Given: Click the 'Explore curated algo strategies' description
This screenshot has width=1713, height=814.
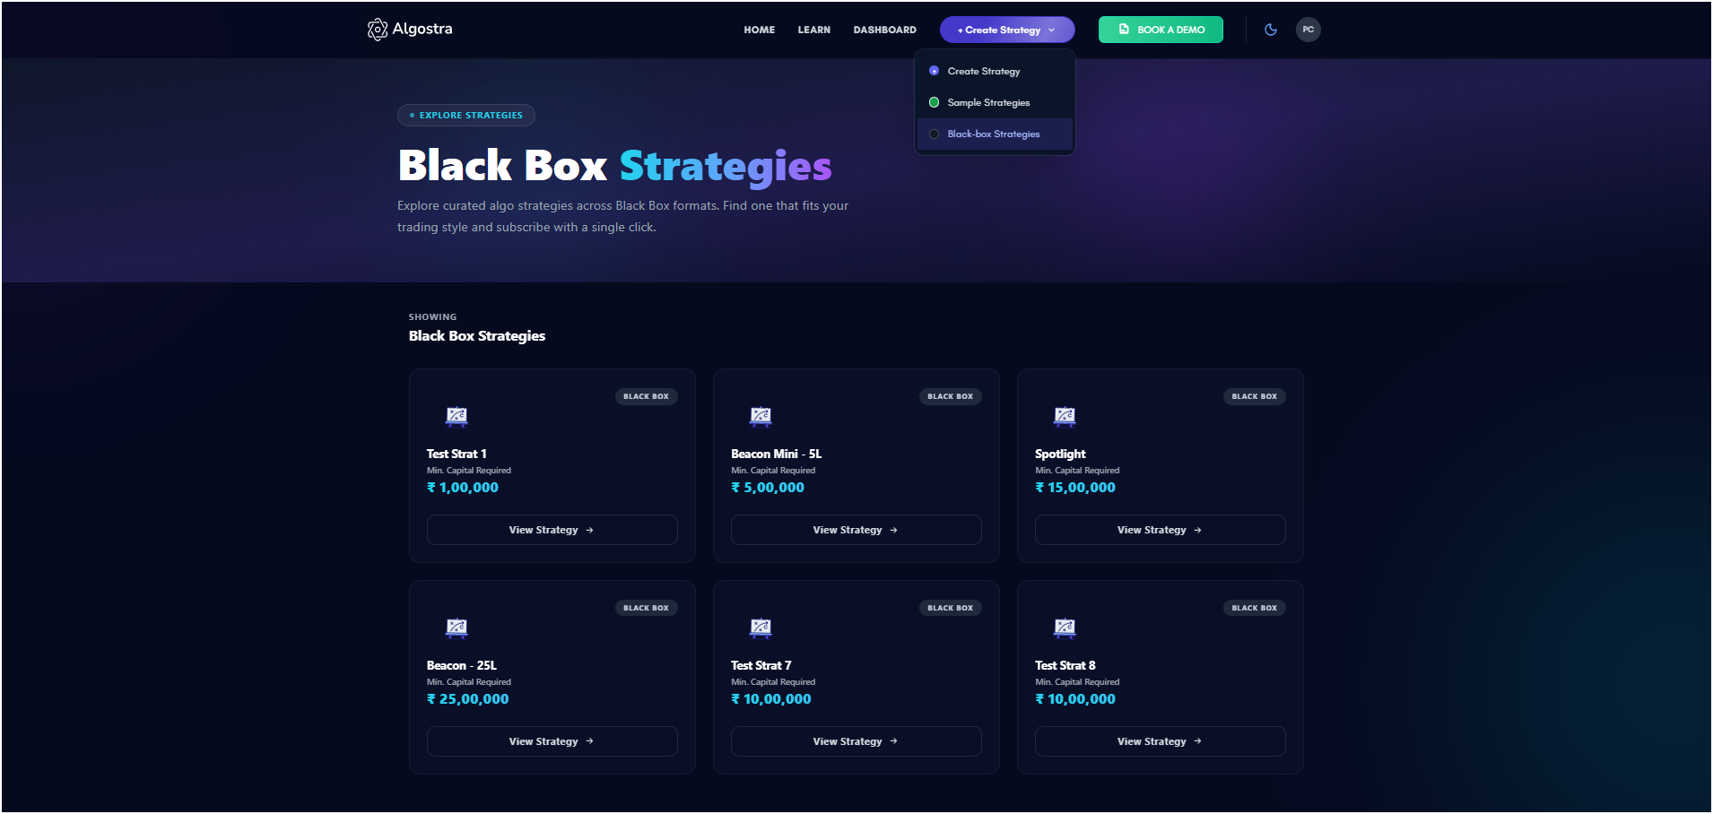Looking at the screenshot, I should [x=622, y=216].
